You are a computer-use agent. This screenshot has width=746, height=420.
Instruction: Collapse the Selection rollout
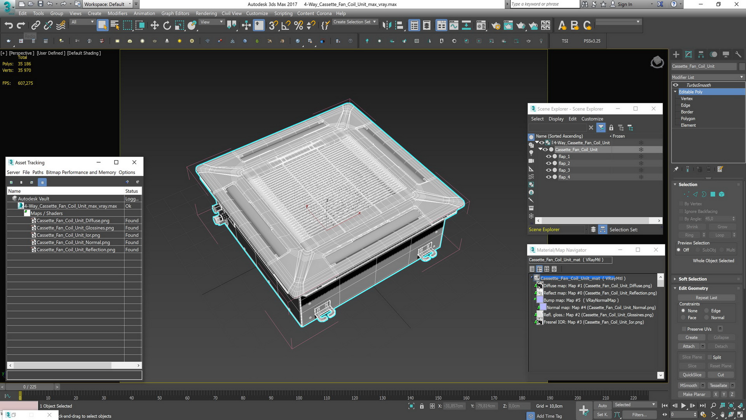pos(675,185)
